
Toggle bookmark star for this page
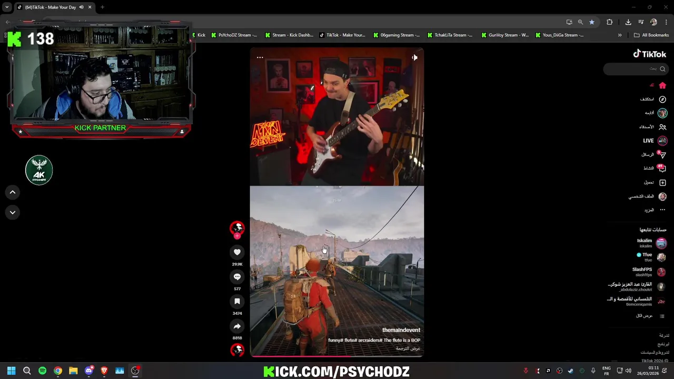click(x=592, y=22)
